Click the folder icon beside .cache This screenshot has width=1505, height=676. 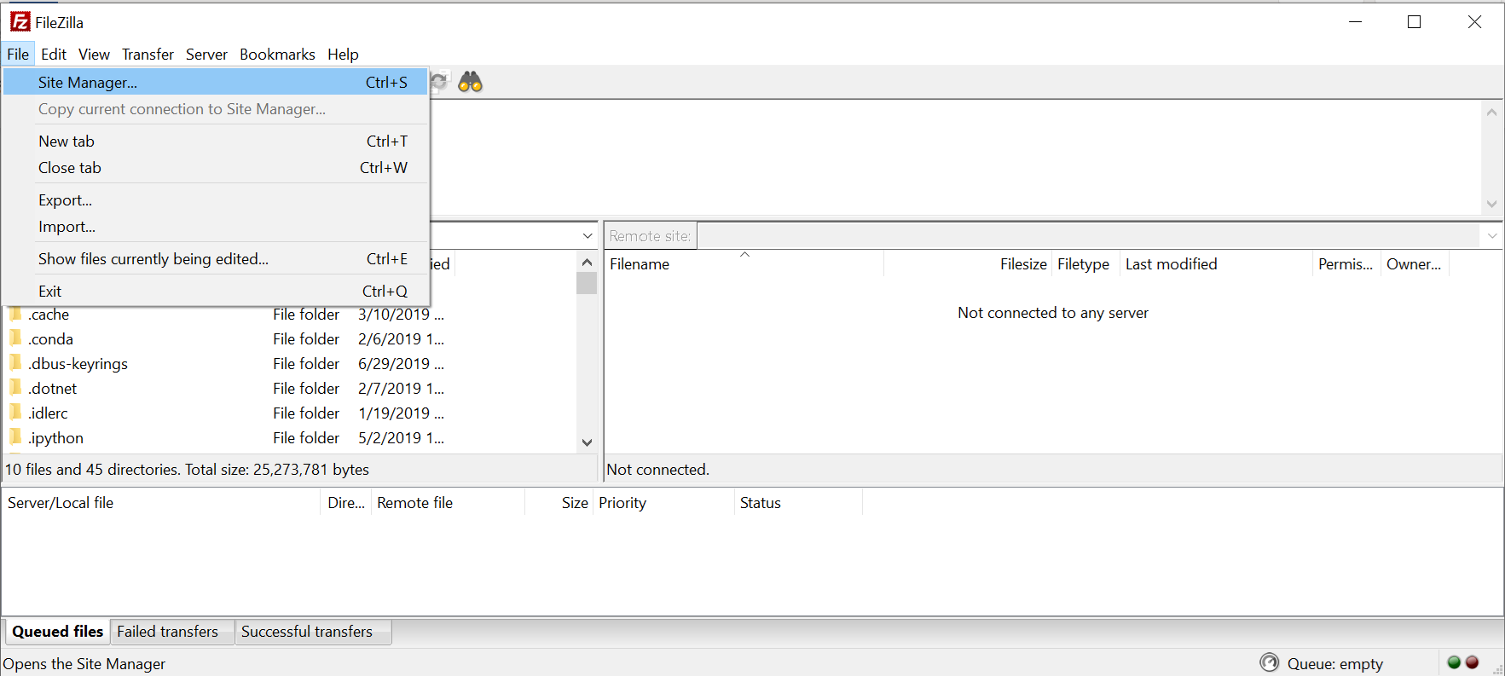pos(15,314)
